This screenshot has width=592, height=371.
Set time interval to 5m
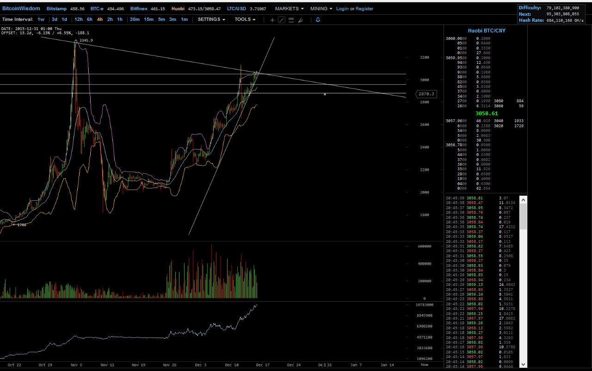[x=161, y=19]
